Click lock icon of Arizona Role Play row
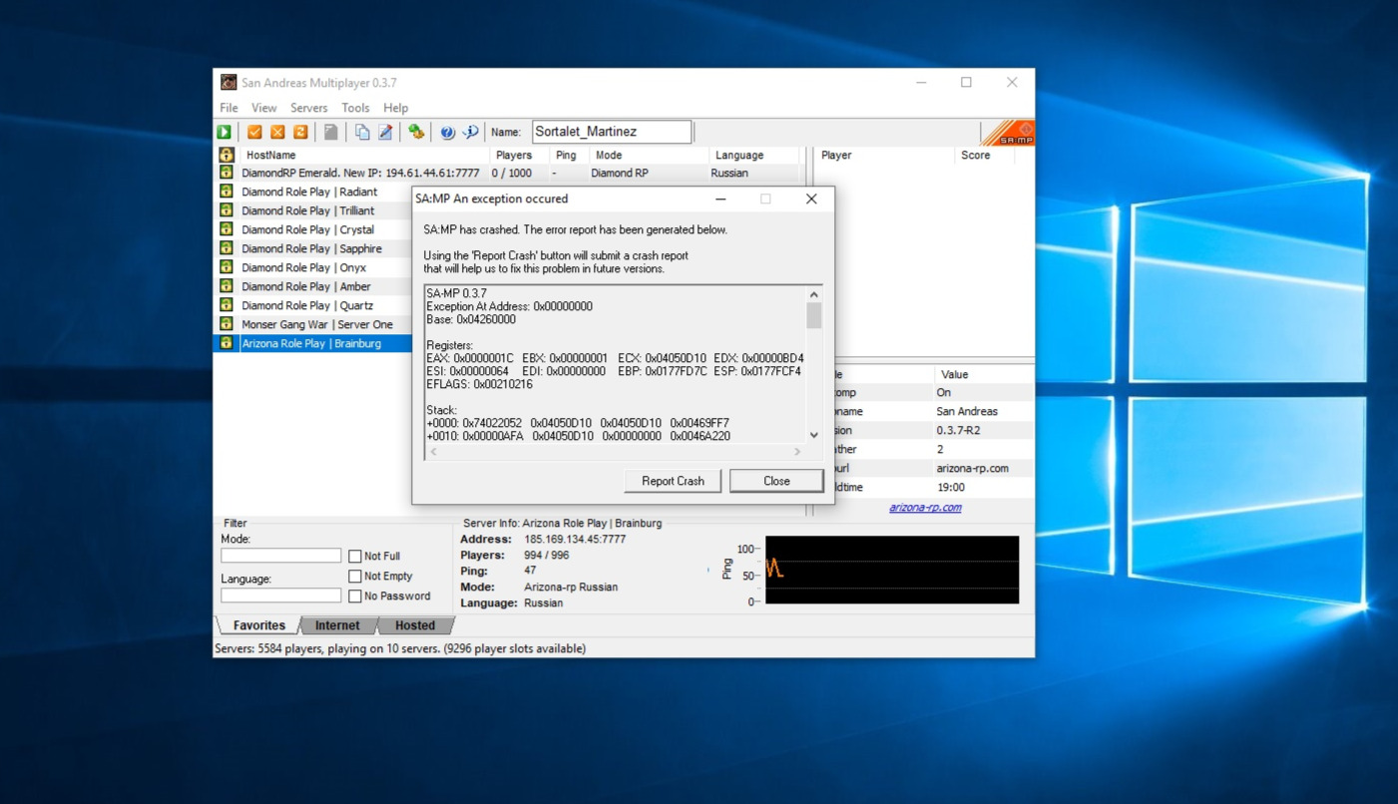 (x=227, y=343)
